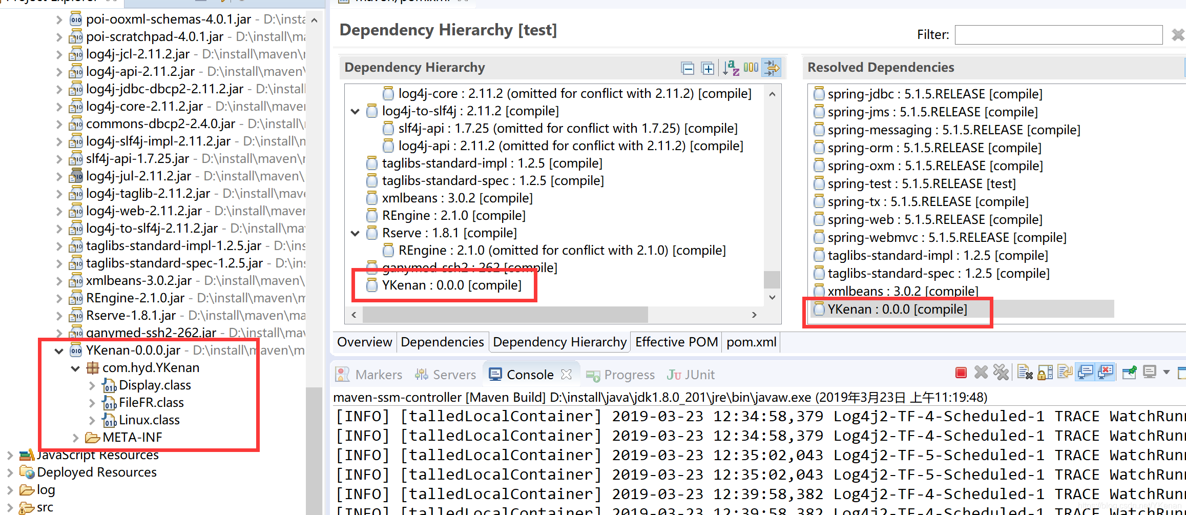This screenshot has width=1186, height=515.
Task: Expand all in Dependency Hierarchy toolbar
Action: 708,68
